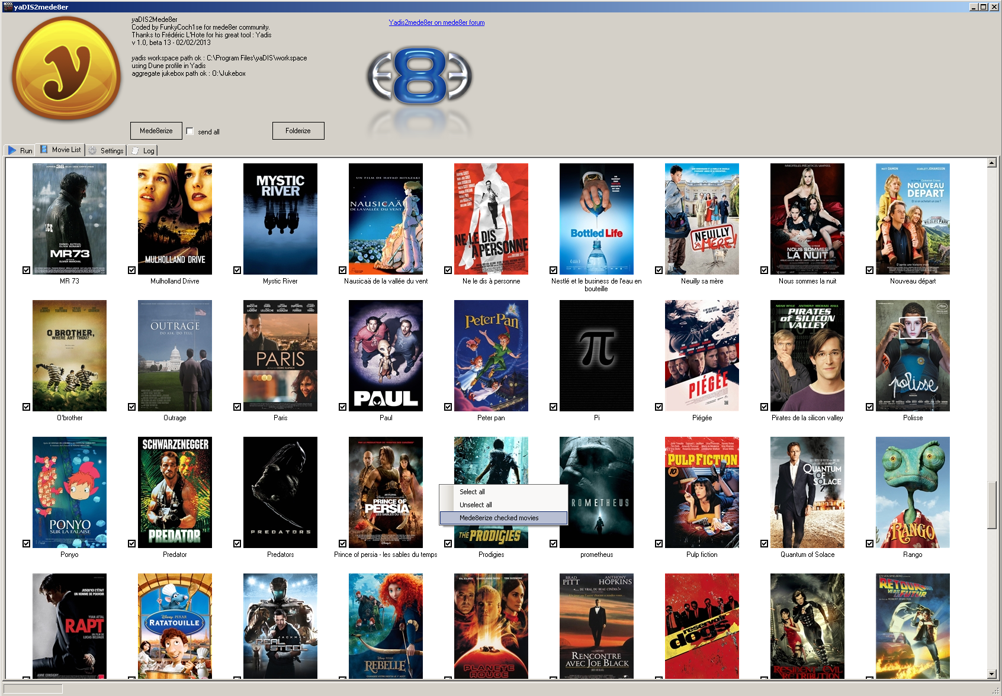Select the Nausicaä poster thumbnail

pyautogui.click(x=386, y=219)
